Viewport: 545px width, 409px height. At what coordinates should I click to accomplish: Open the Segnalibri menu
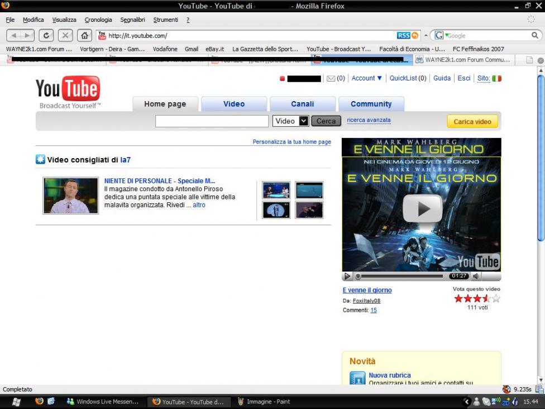point(132,20)
